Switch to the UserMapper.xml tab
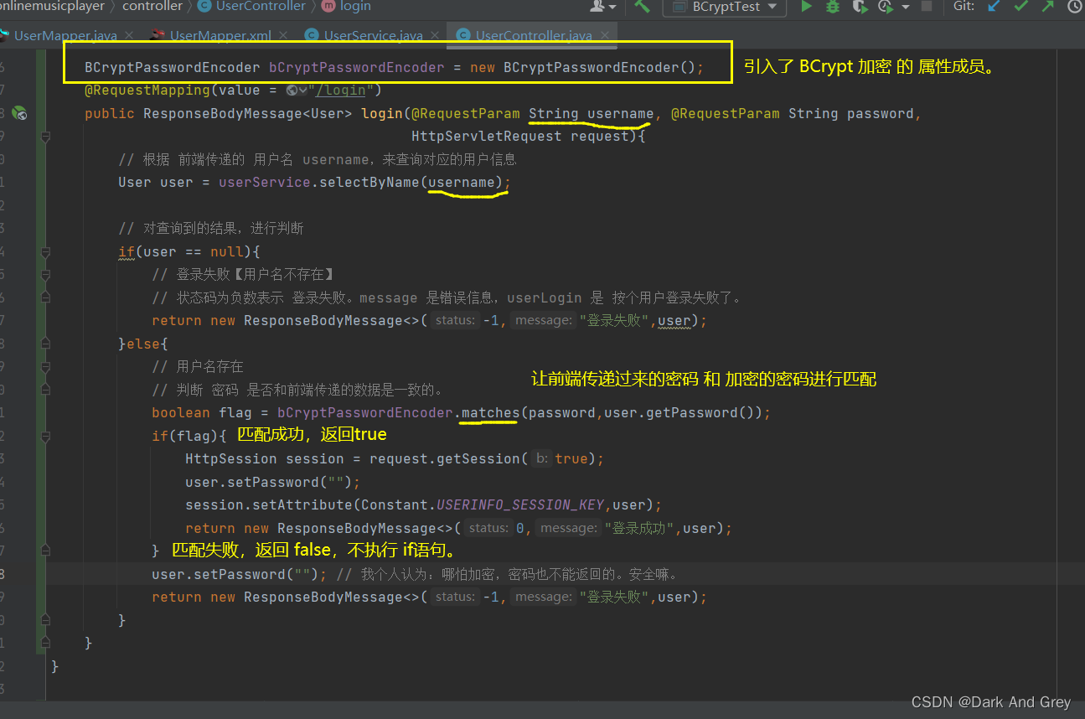Viewport: 1085px width, 719px height. [x=220, y=35]
